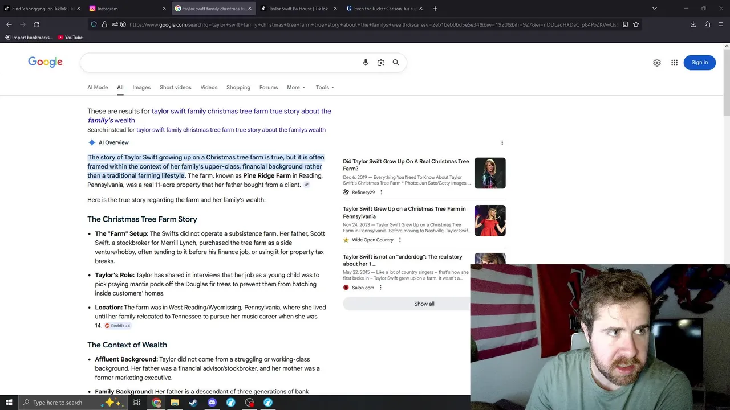The height and width of the screenshot is (410, 730).
Task: Go to the Google logo homepage
Action: (45, 62)
